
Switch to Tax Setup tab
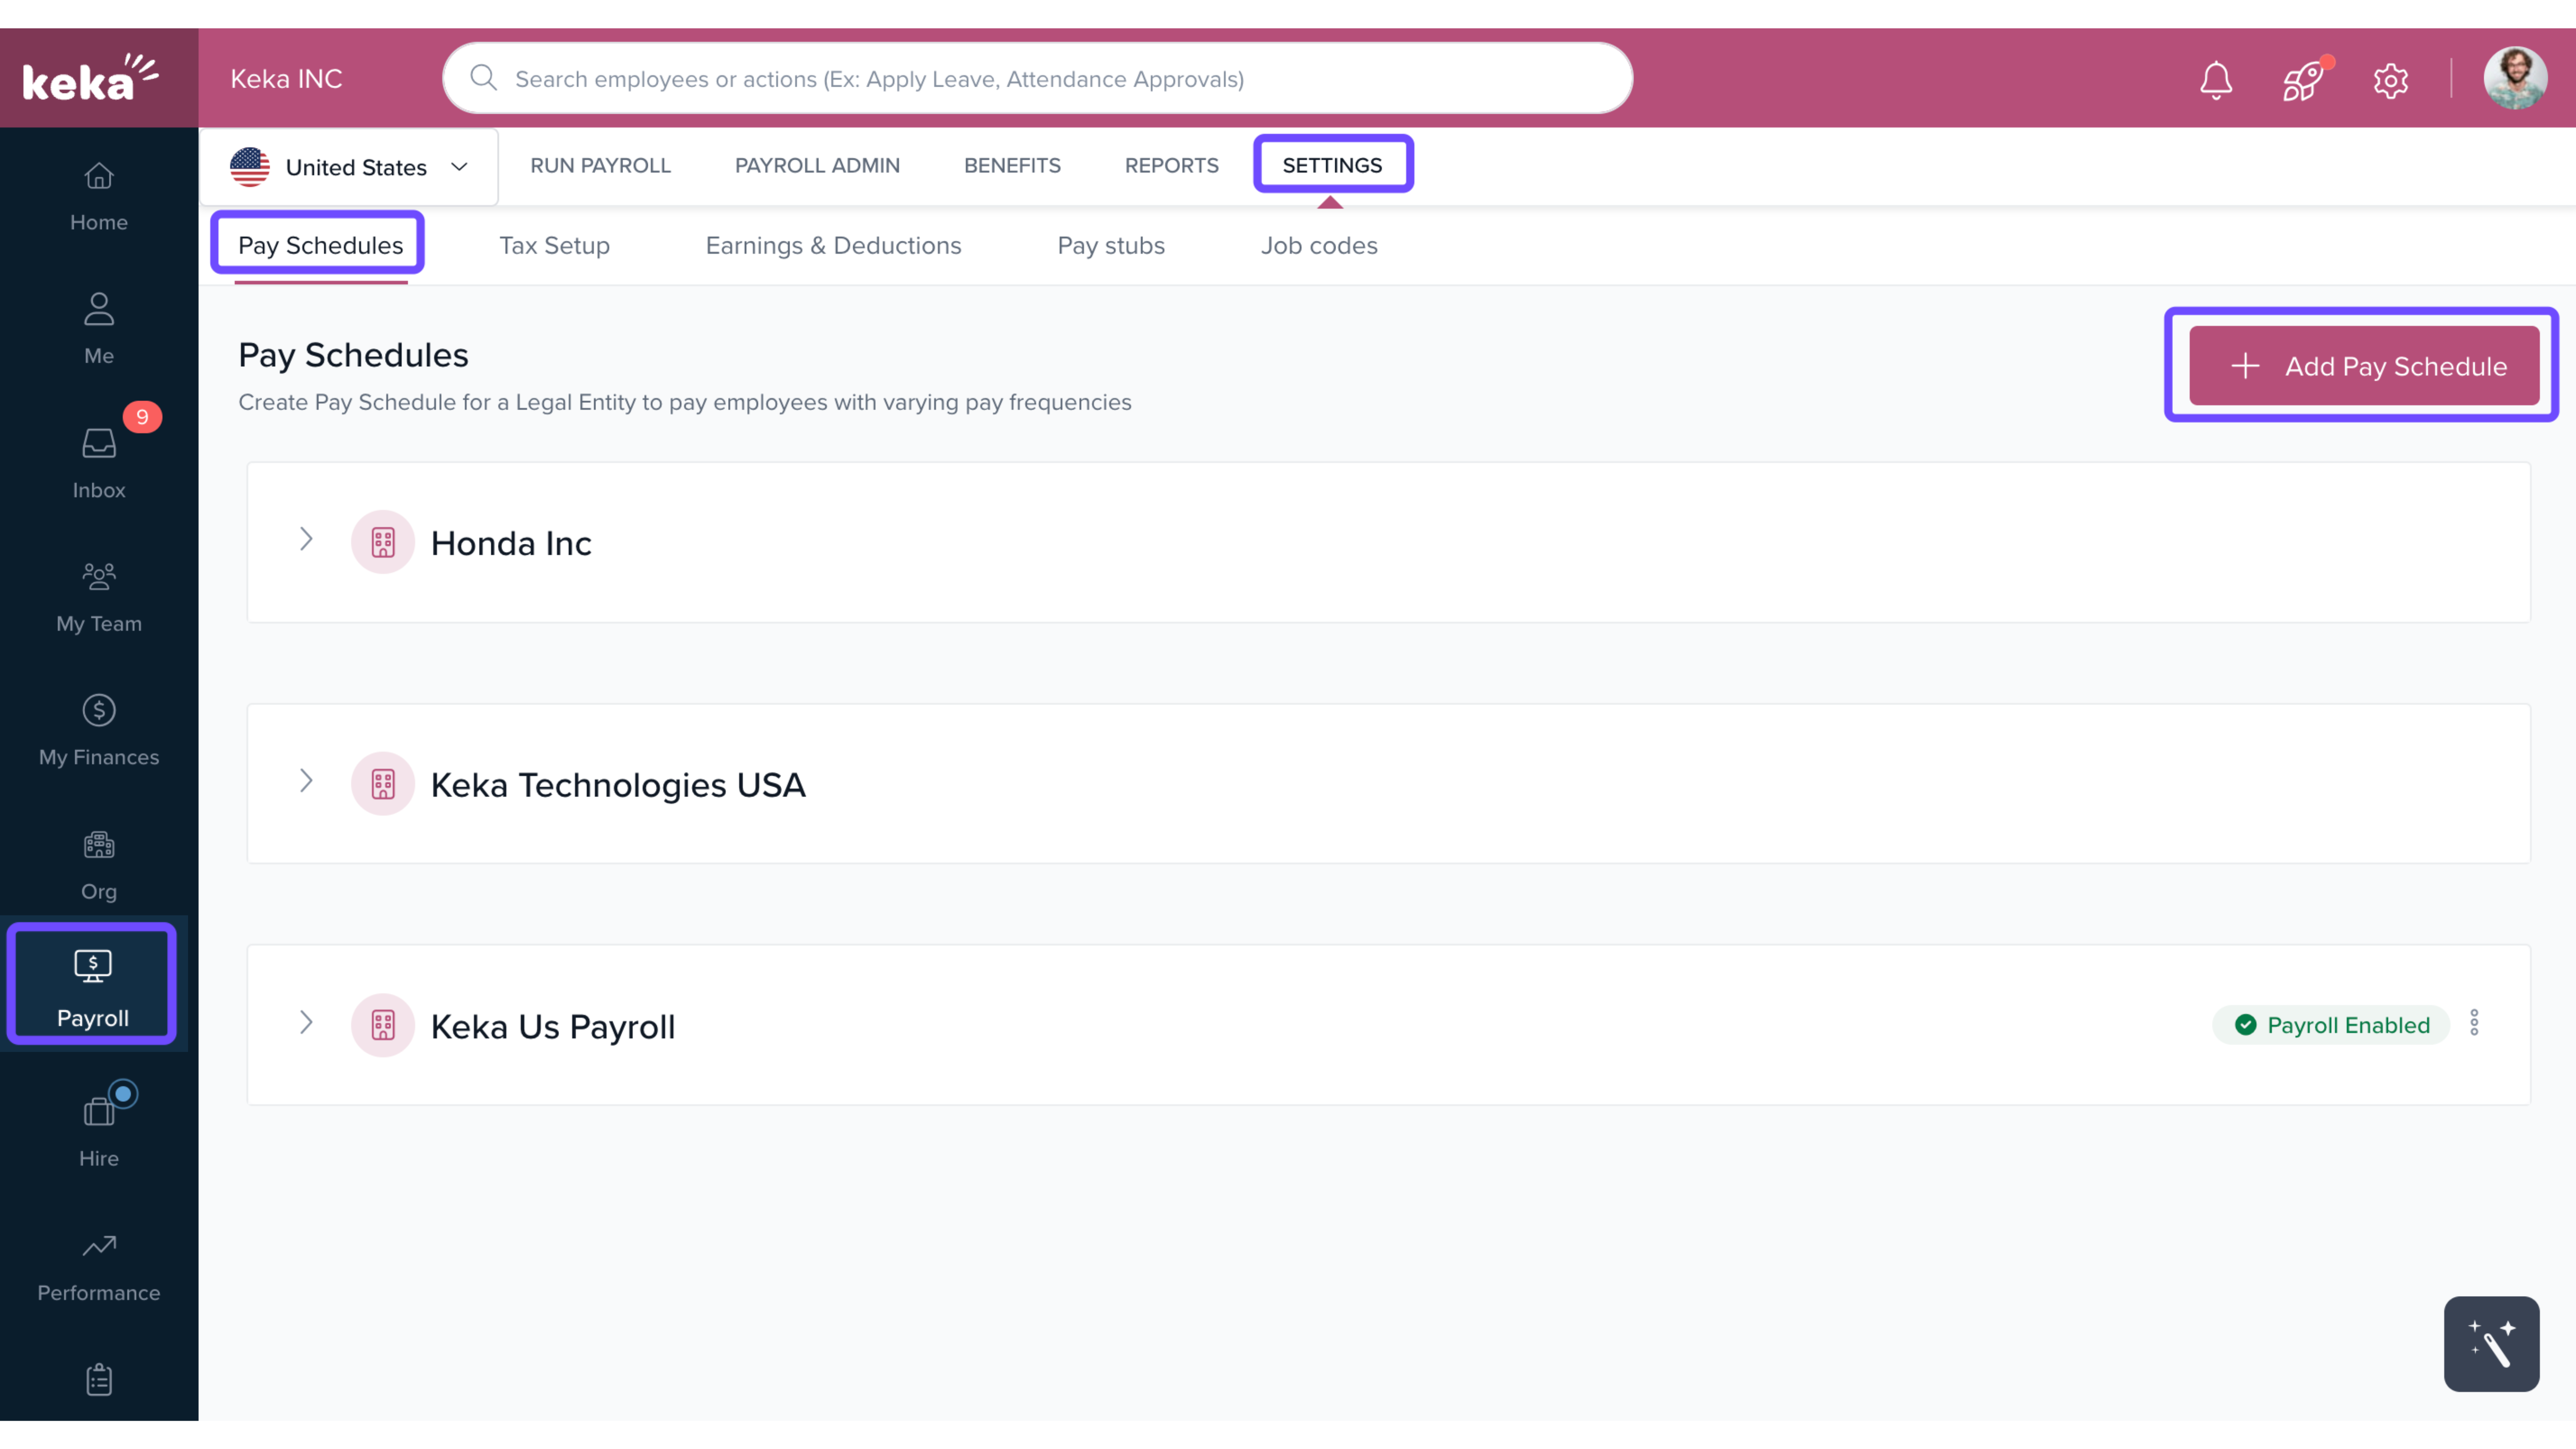554,246
